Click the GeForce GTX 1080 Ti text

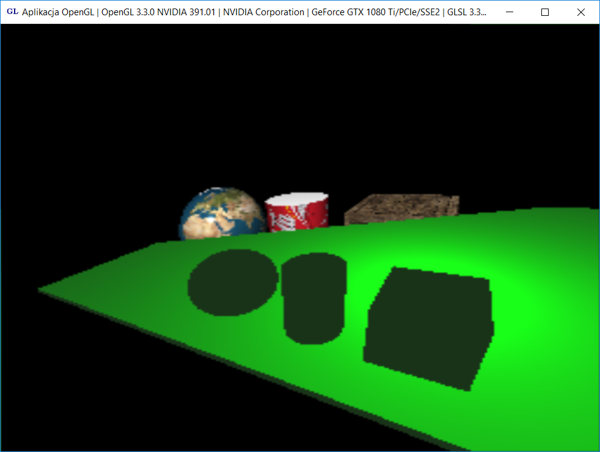355,12
